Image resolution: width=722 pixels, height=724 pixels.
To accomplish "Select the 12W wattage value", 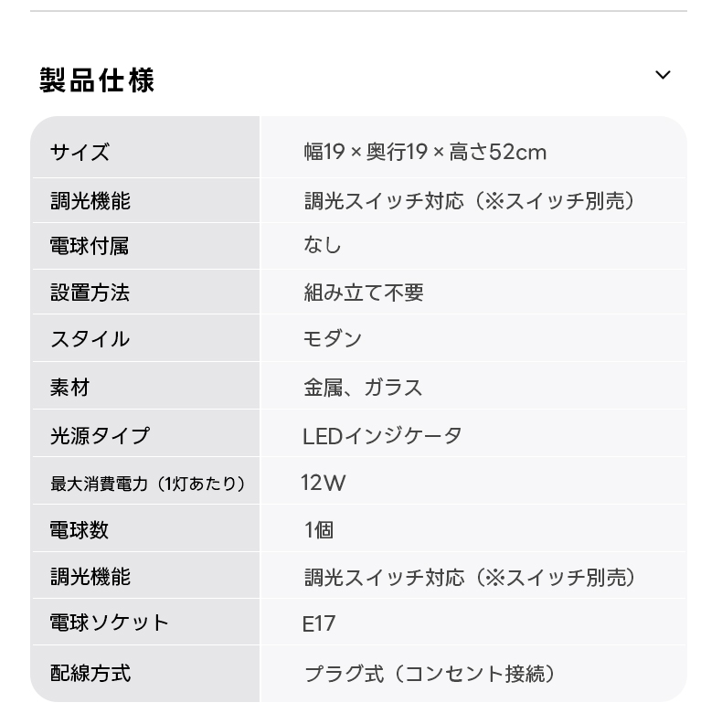I will pos(324,483).
